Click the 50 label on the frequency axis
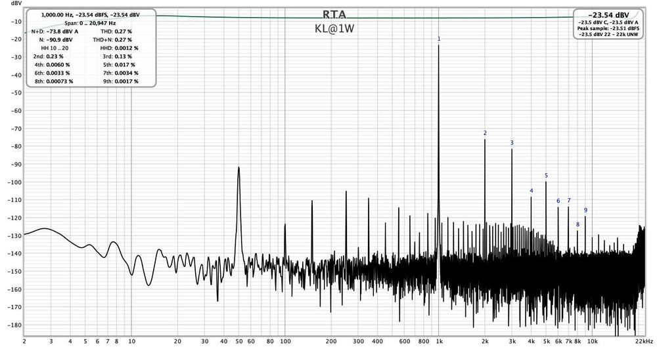 point(239,341)
